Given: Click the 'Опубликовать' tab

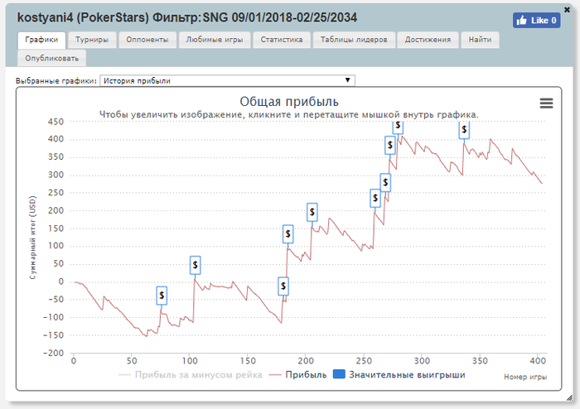Looking at the screenshot, I should (x=51, y=59).
